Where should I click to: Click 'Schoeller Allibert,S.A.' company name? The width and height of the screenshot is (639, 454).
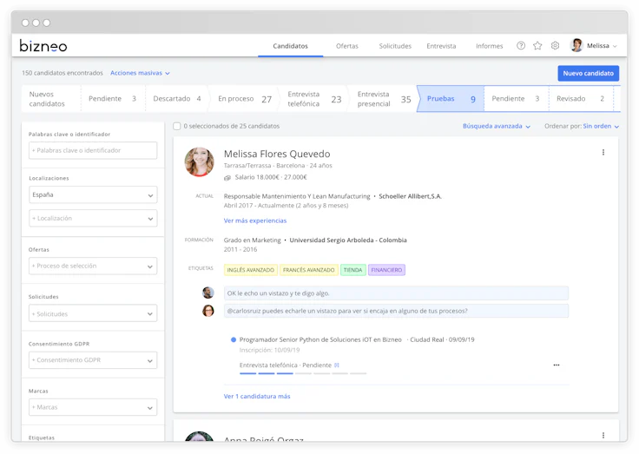coord(410,196)
